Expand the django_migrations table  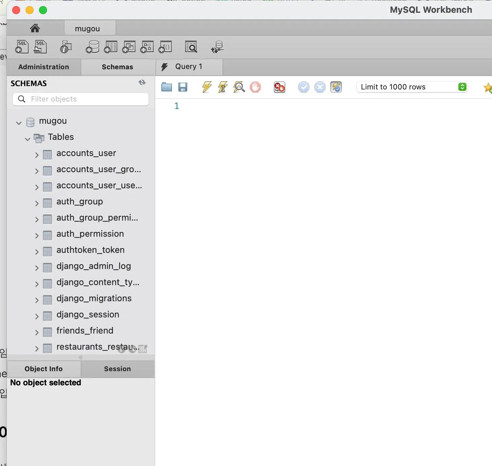(37, 300)
